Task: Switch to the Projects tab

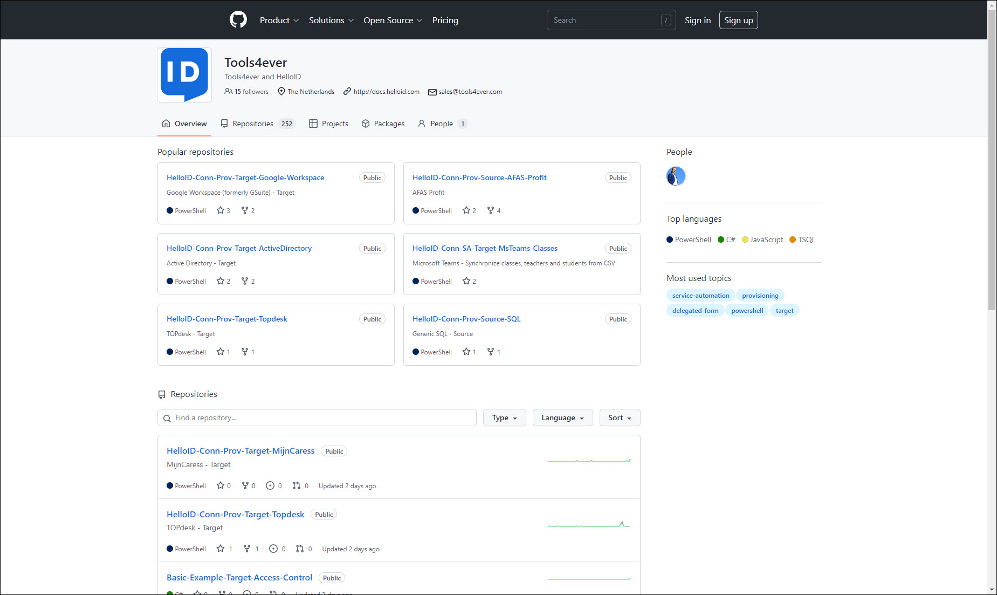Action: point(328,124)
